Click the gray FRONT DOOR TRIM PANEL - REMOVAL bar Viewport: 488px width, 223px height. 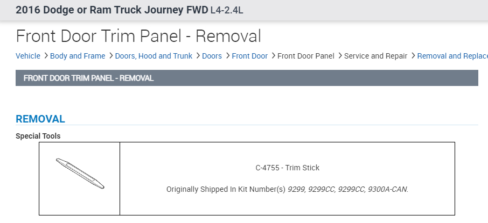247,78
